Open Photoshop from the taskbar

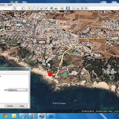[51, 116]
